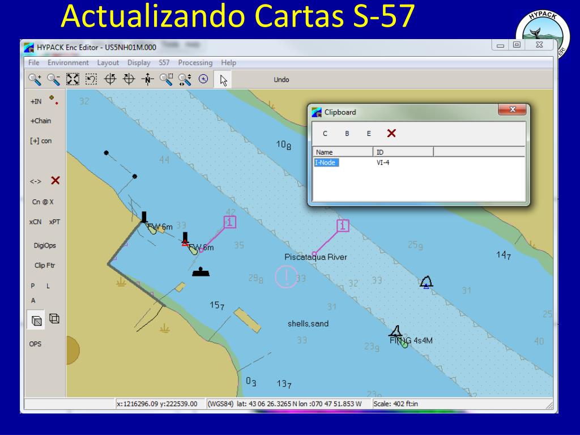Viewport: 580px width, 435px height.
Task: Click Undo in the toolbar
Action: click(281, 80)
